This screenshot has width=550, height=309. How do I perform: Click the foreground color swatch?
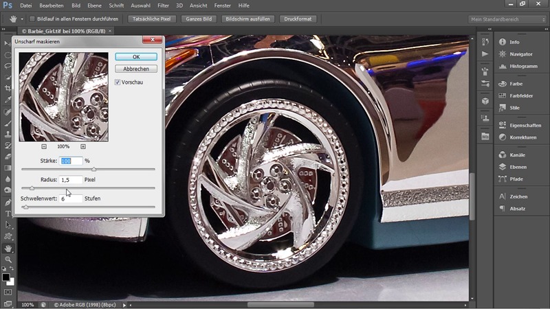pos(5,277)
